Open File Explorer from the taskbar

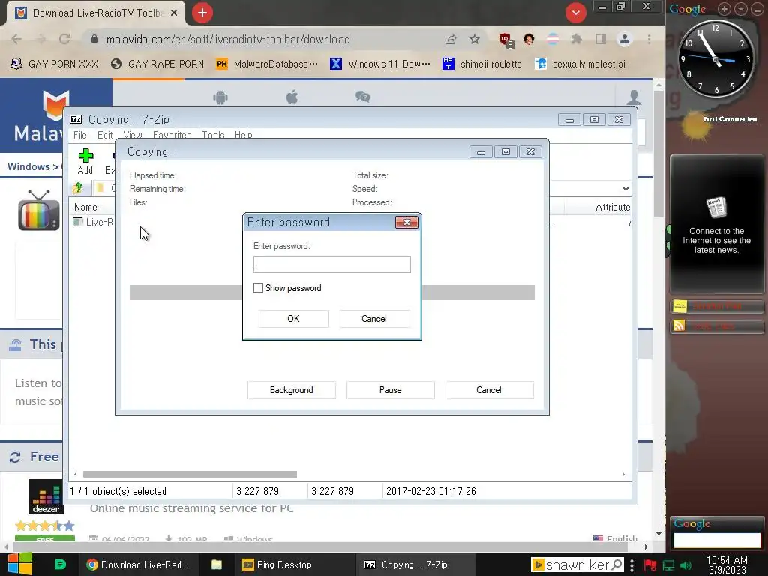[217, 565]
